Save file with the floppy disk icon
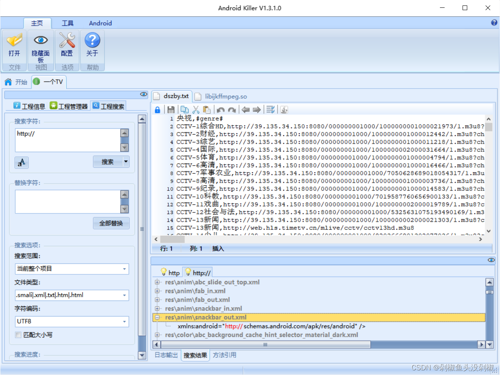Screen dimensions: 500x375 pos(171,110)
